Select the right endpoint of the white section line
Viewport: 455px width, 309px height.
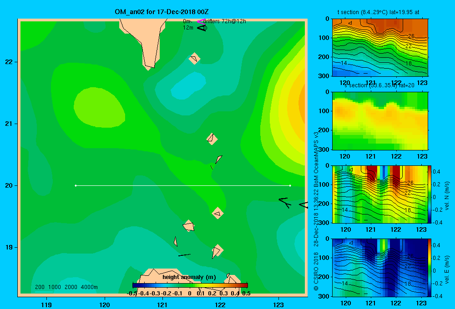(x=290, y=185)
